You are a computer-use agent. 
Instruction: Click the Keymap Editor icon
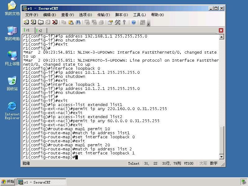point(117,22)
